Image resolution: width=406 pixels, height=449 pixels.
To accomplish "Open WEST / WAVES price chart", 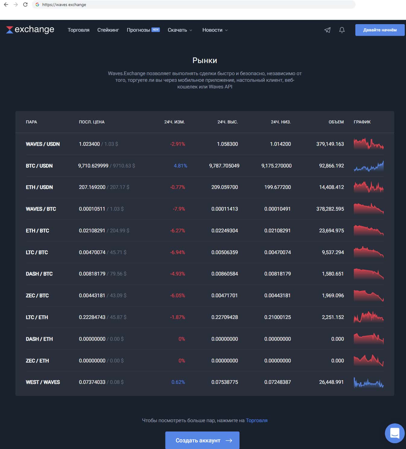I will pos(369,382).
